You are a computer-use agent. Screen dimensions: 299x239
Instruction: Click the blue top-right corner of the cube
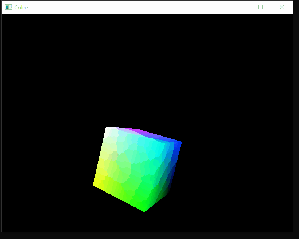click(178, 142)
